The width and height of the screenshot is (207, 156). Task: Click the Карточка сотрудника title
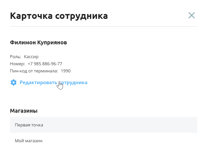(59, 16)
